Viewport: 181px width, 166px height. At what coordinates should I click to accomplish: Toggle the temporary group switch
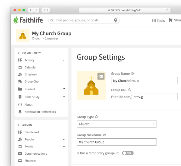coord(128,153)
